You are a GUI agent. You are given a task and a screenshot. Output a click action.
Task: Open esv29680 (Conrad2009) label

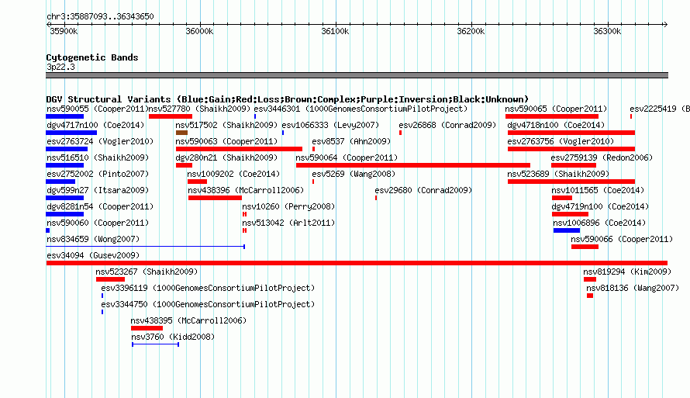(423, 190)
